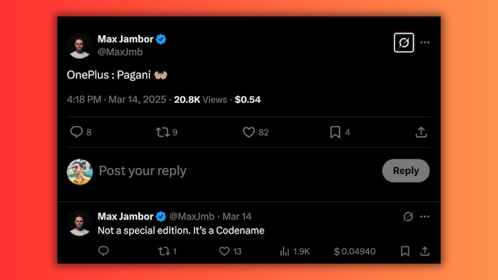Share the Codename reply post
Screen dimensions: 498x280
(x=425, y=251)
